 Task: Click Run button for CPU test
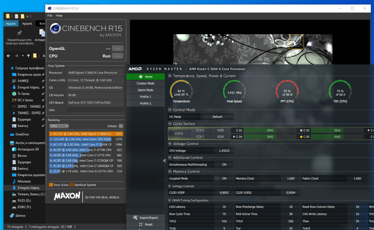tap(117, 56)
